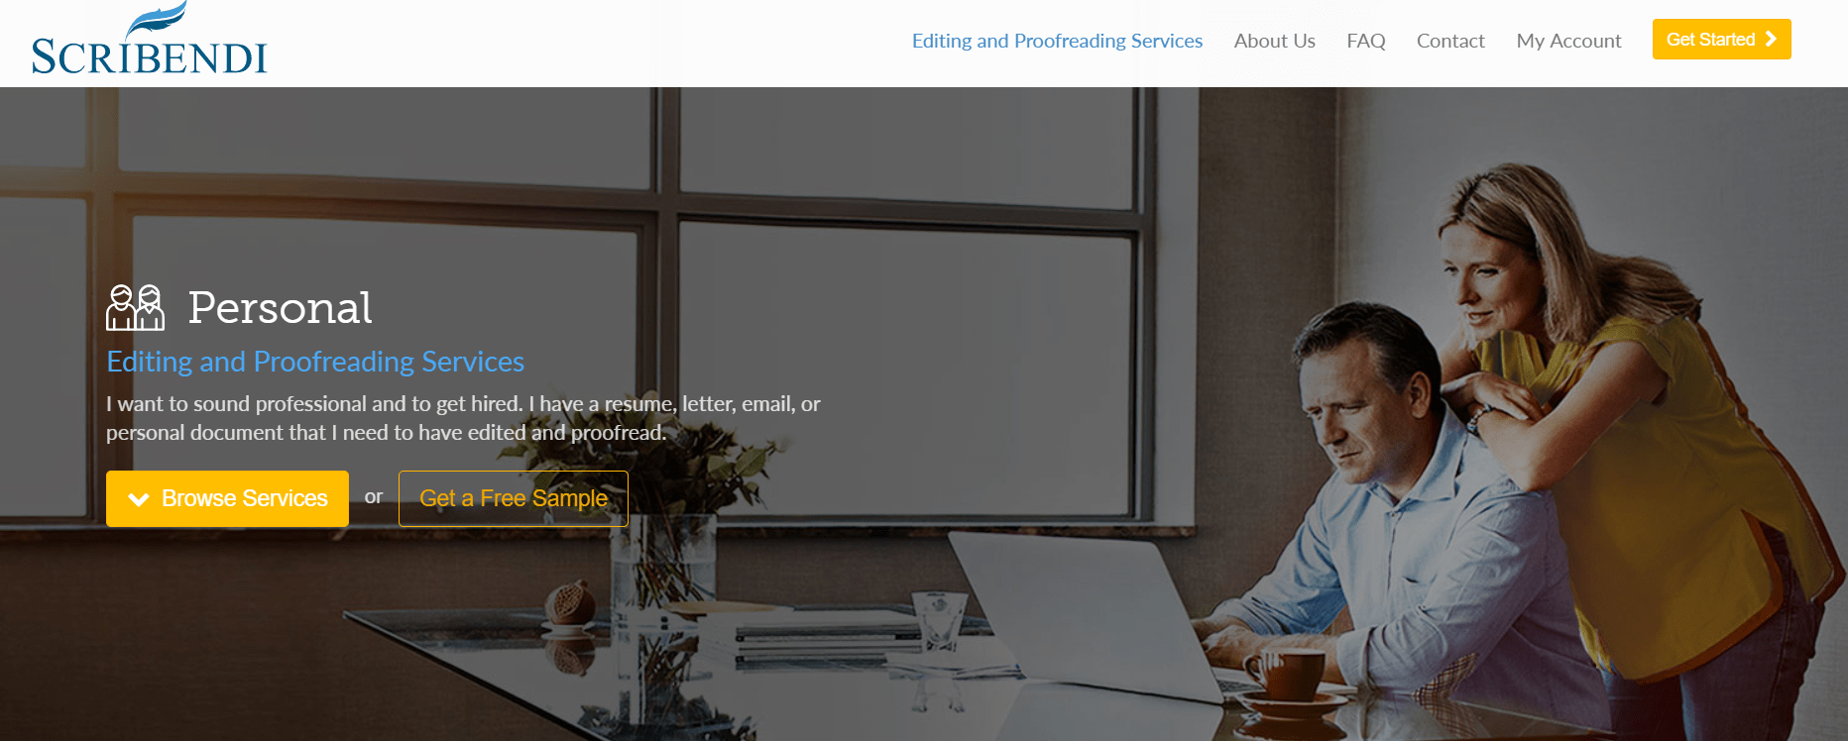This screenshot has width=1848, height=741.
Task: Request Get a Free Sample
Action: click(x=514, y=498)
